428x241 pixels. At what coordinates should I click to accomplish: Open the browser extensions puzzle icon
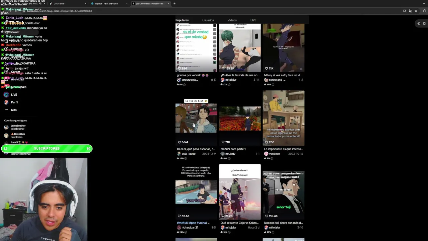(425, 11)
